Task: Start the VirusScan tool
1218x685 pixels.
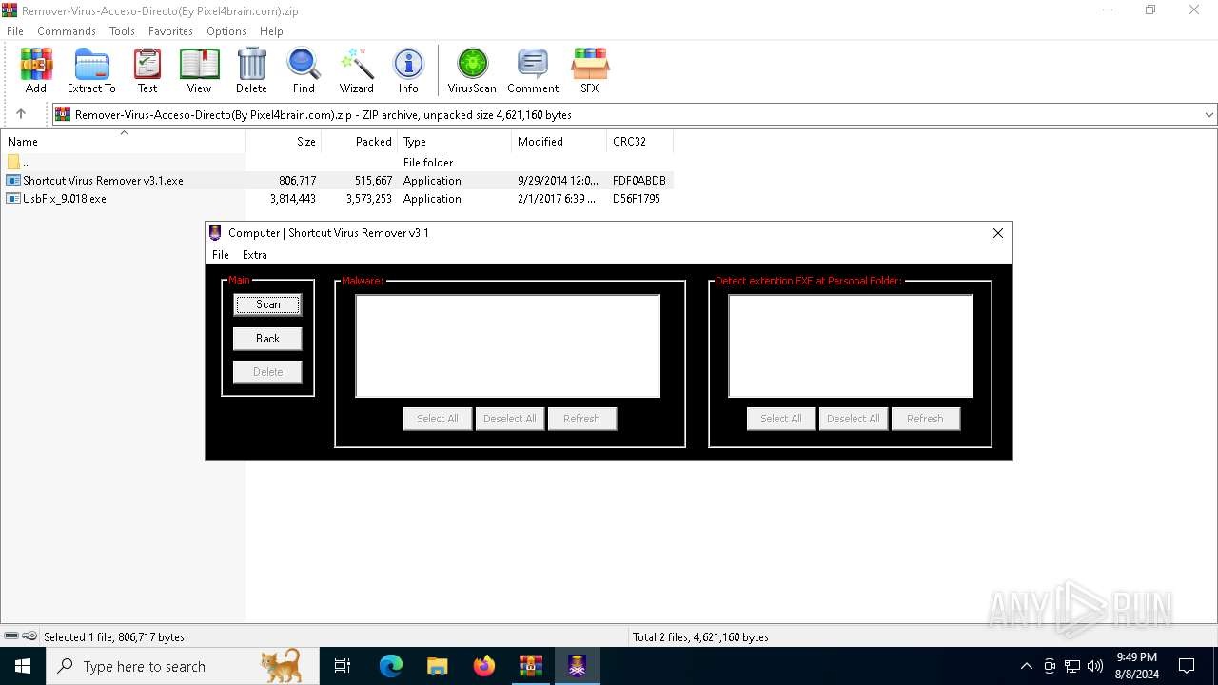Action: coord(472,70)
